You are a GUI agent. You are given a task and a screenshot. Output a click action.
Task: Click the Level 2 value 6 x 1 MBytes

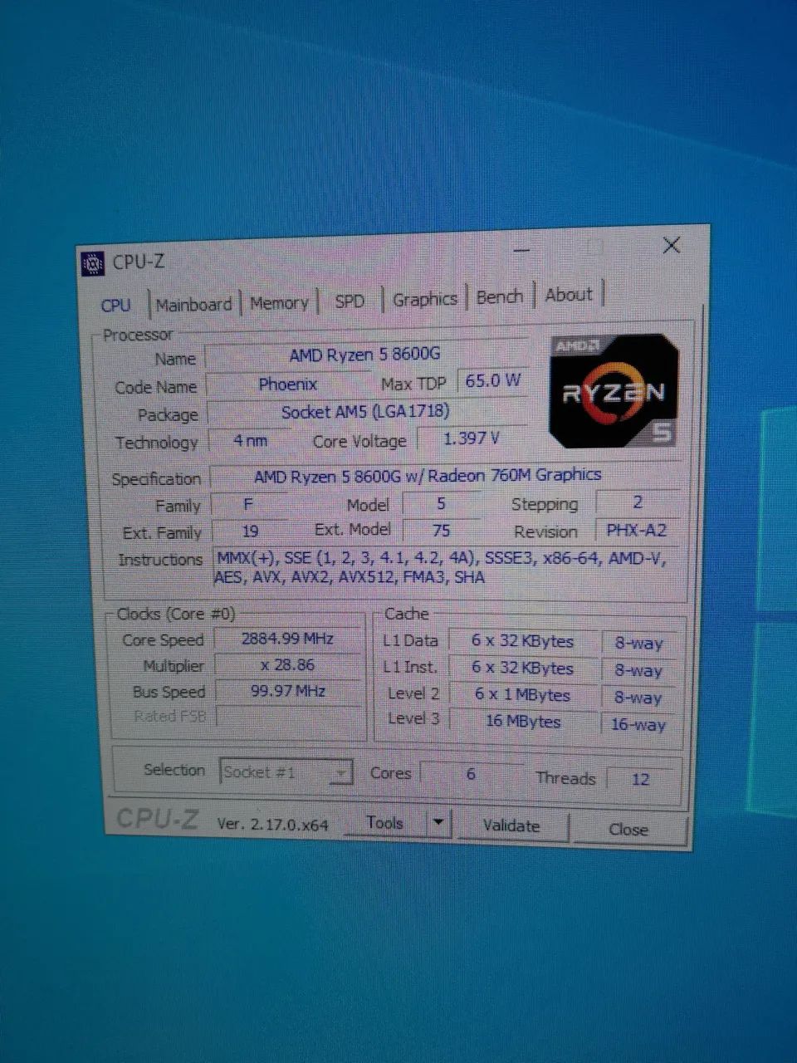[x=522, y=695]
